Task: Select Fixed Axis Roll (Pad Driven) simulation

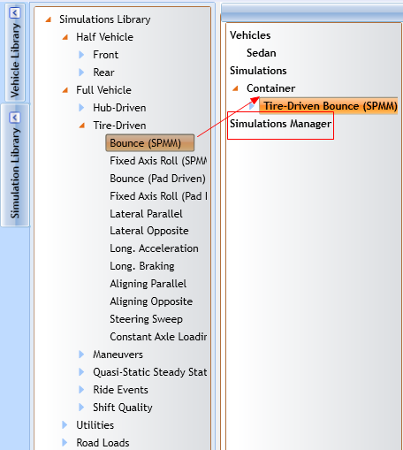Action: pos(158,196)
